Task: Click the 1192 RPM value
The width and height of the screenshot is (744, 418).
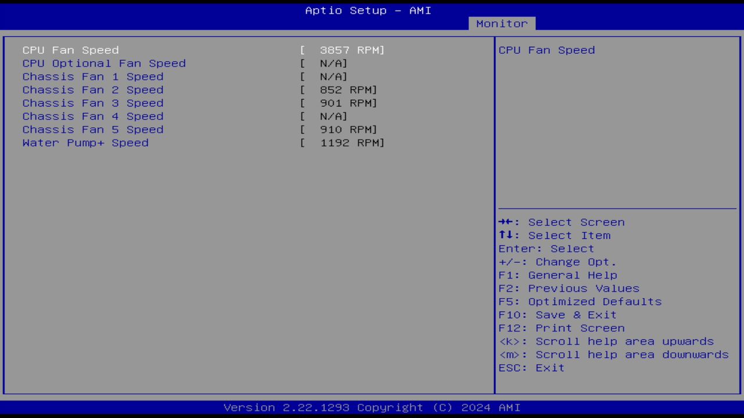Action: point(342,143)
